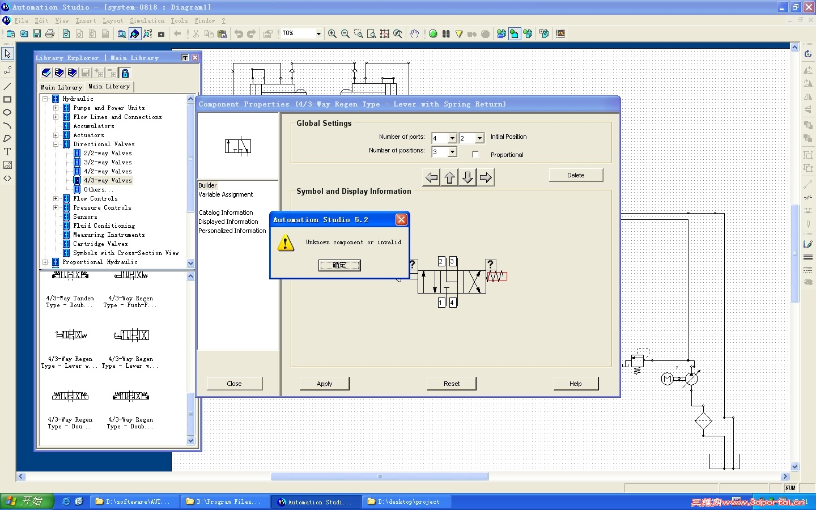Click the Paste clipboard icon
This screenshot has height=510, width=816.
point(222,34)
